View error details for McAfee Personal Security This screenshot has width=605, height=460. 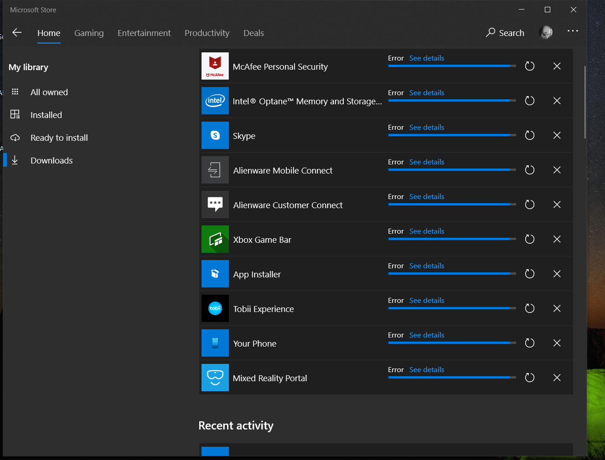coord(427,58)
